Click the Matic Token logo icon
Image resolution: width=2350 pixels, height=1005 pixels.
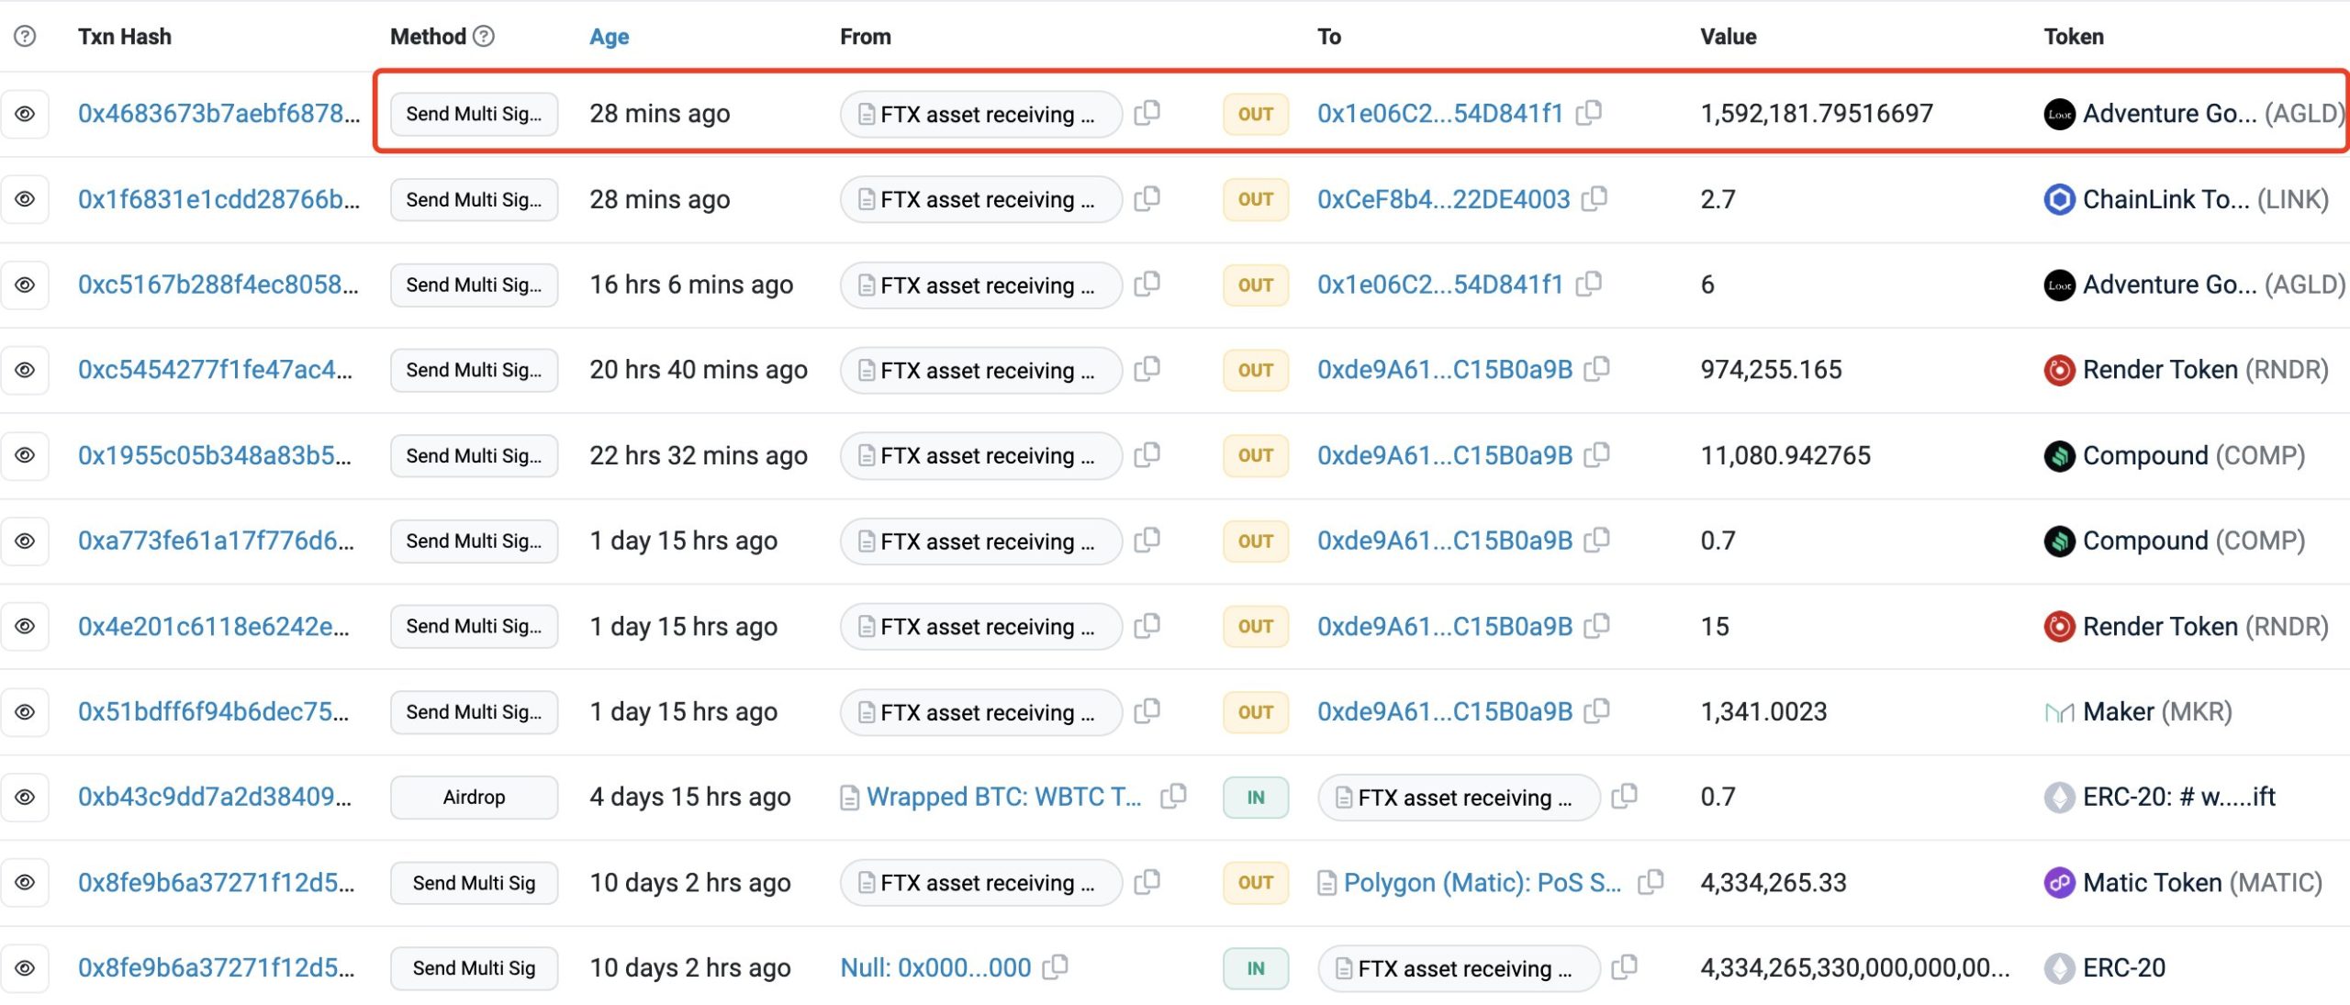(2059, 883)
